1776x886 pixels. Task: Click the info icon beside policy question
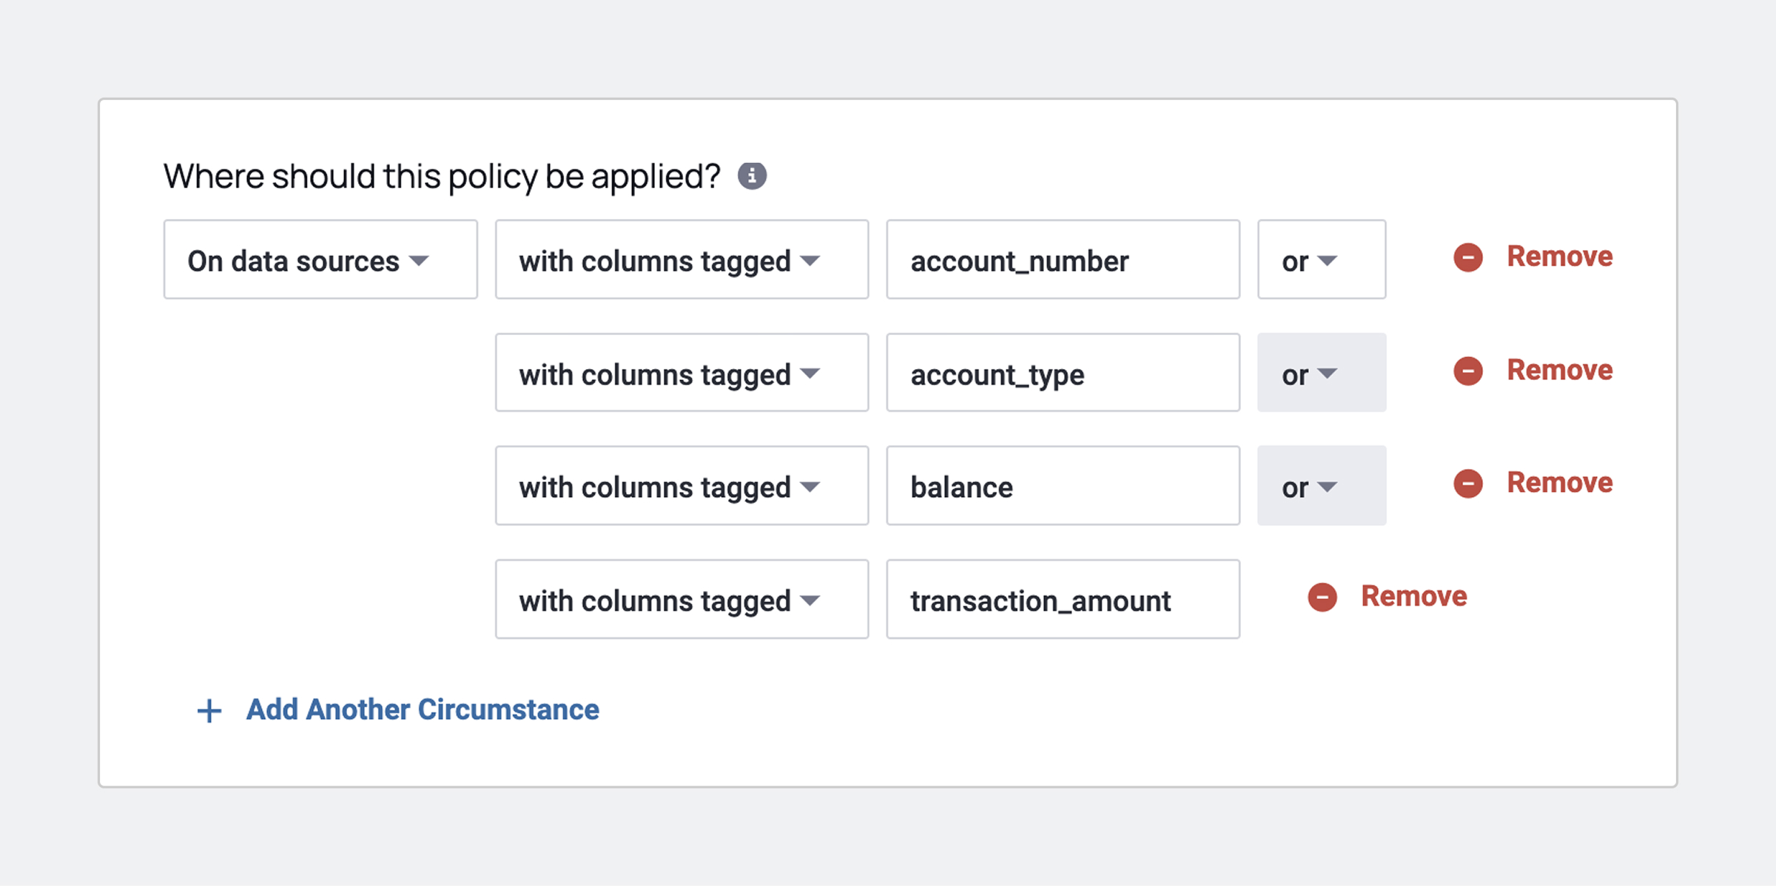click(752, 176)
